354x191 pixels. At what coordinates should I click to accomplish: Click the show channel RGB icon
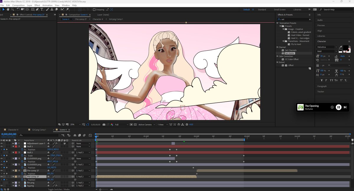pyautogui.click(x=112, y=125)
